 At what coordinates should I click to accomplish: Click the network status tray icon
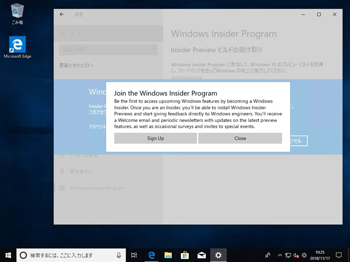[288, 255]
